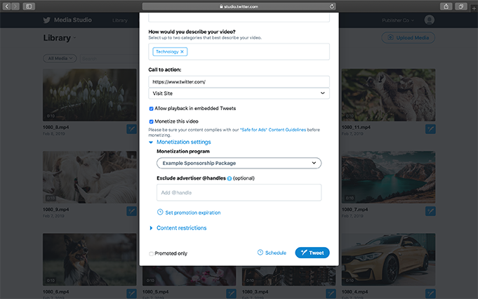Viewport: 478px width, 299px height.
Task: Switch to the Library tab
Action: point(120,20)
